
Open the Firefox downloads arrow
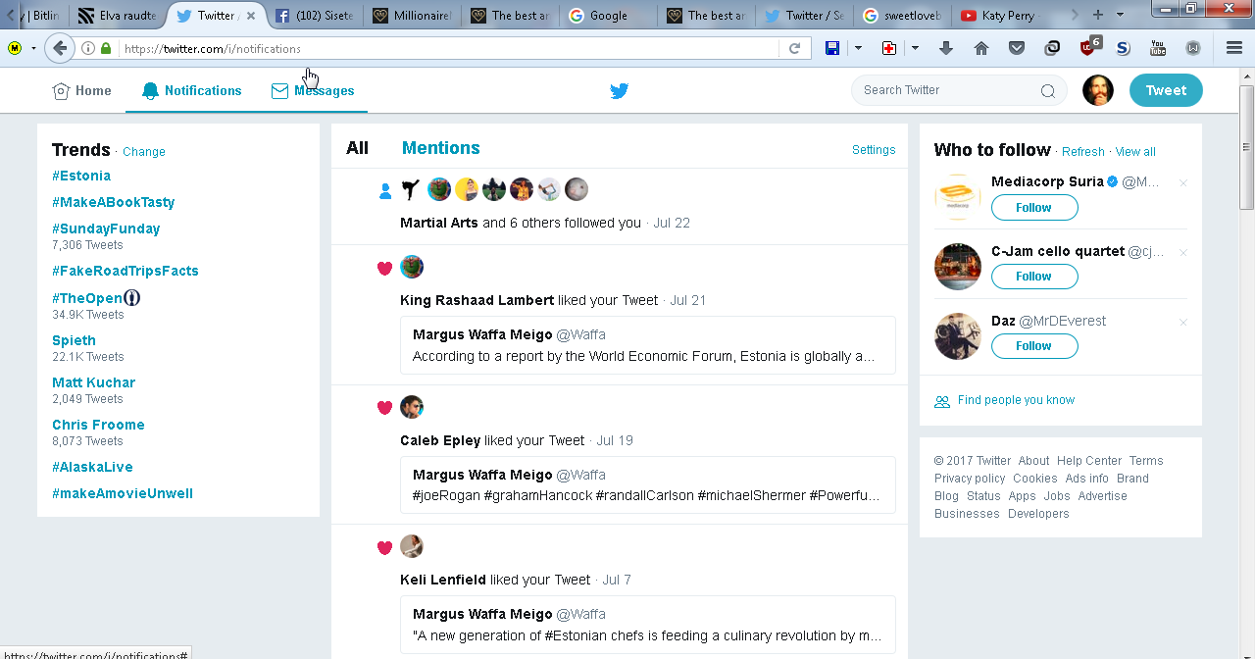tap(946, 48)
